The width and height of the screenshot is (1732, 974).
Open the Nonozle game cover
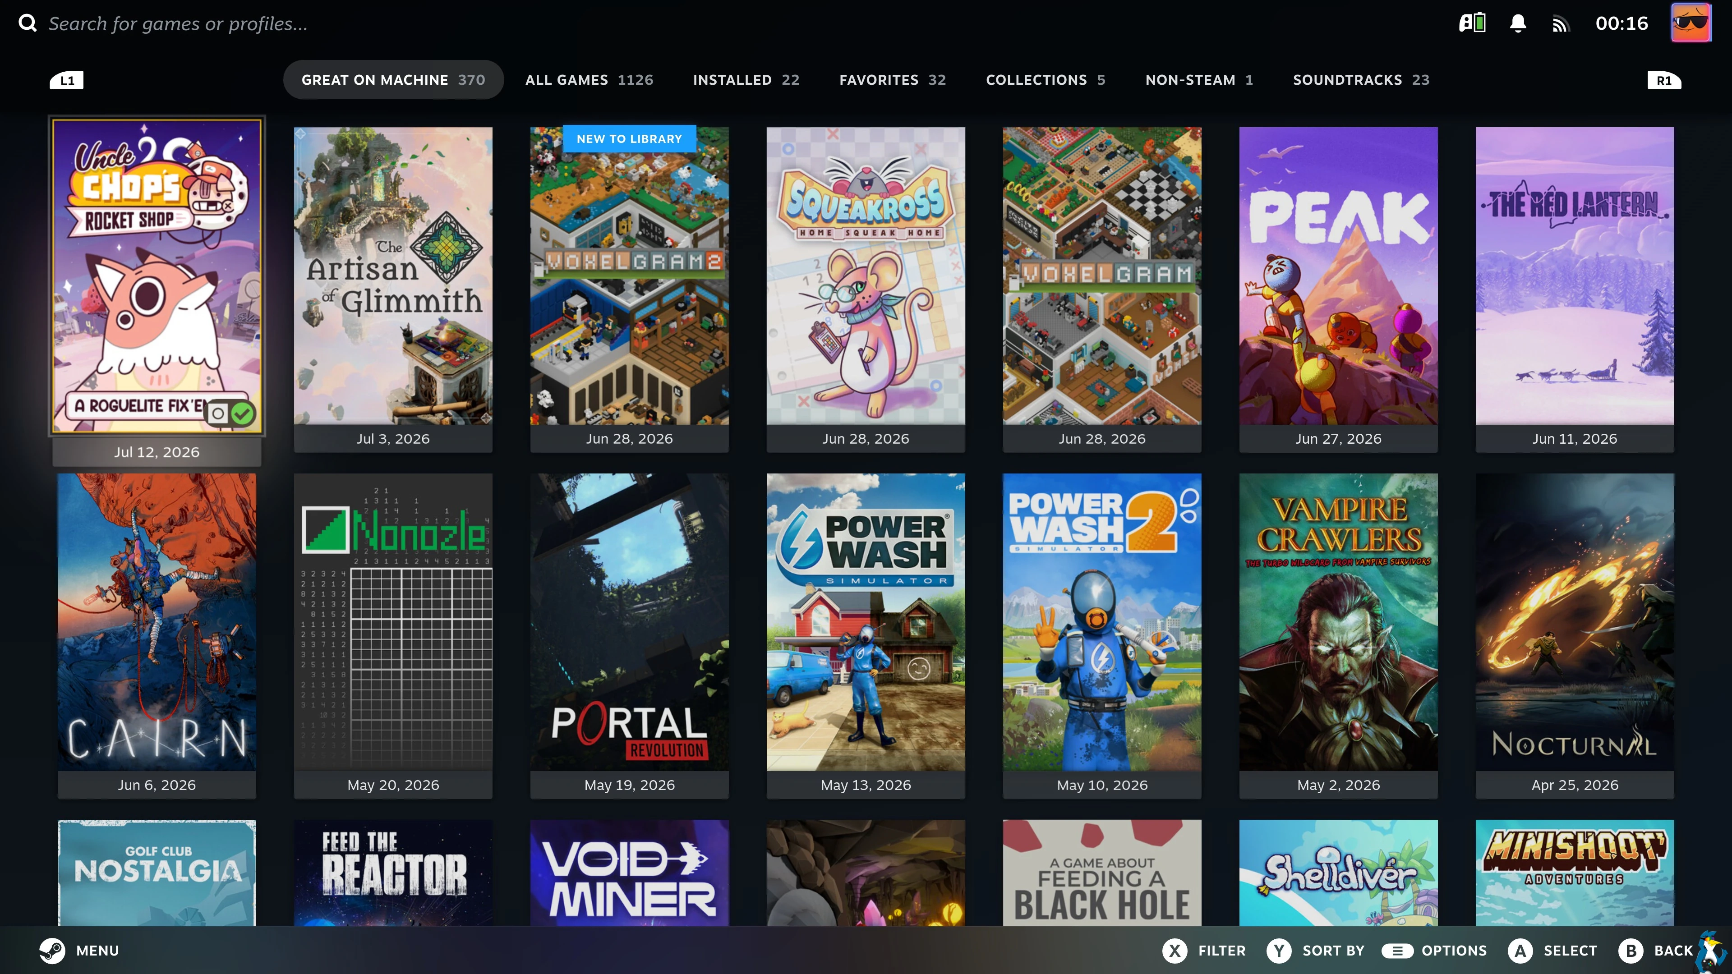[x=393, y=622]
